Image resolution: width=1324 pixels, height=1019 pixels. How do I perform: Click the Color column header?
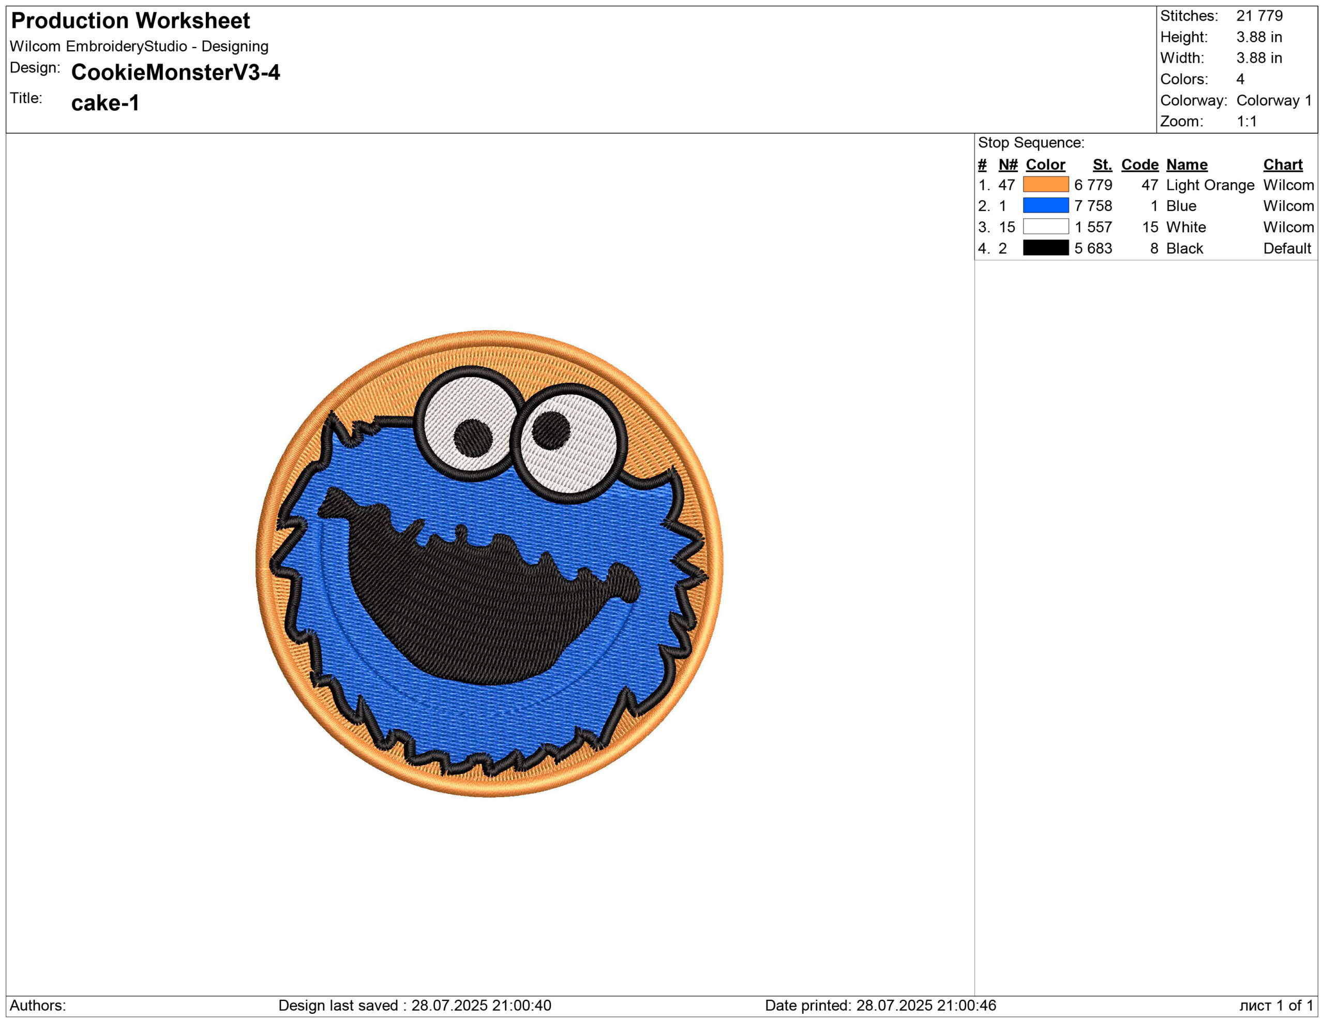[1045, 164]
